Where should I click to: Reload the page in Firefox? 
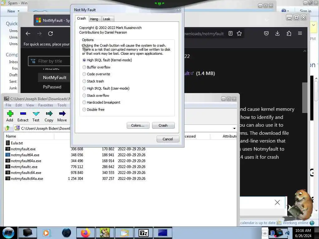coord(50,34)
